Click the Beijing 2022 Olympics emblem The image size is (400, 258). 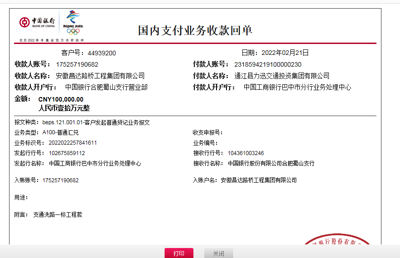(x=73, y=23)
